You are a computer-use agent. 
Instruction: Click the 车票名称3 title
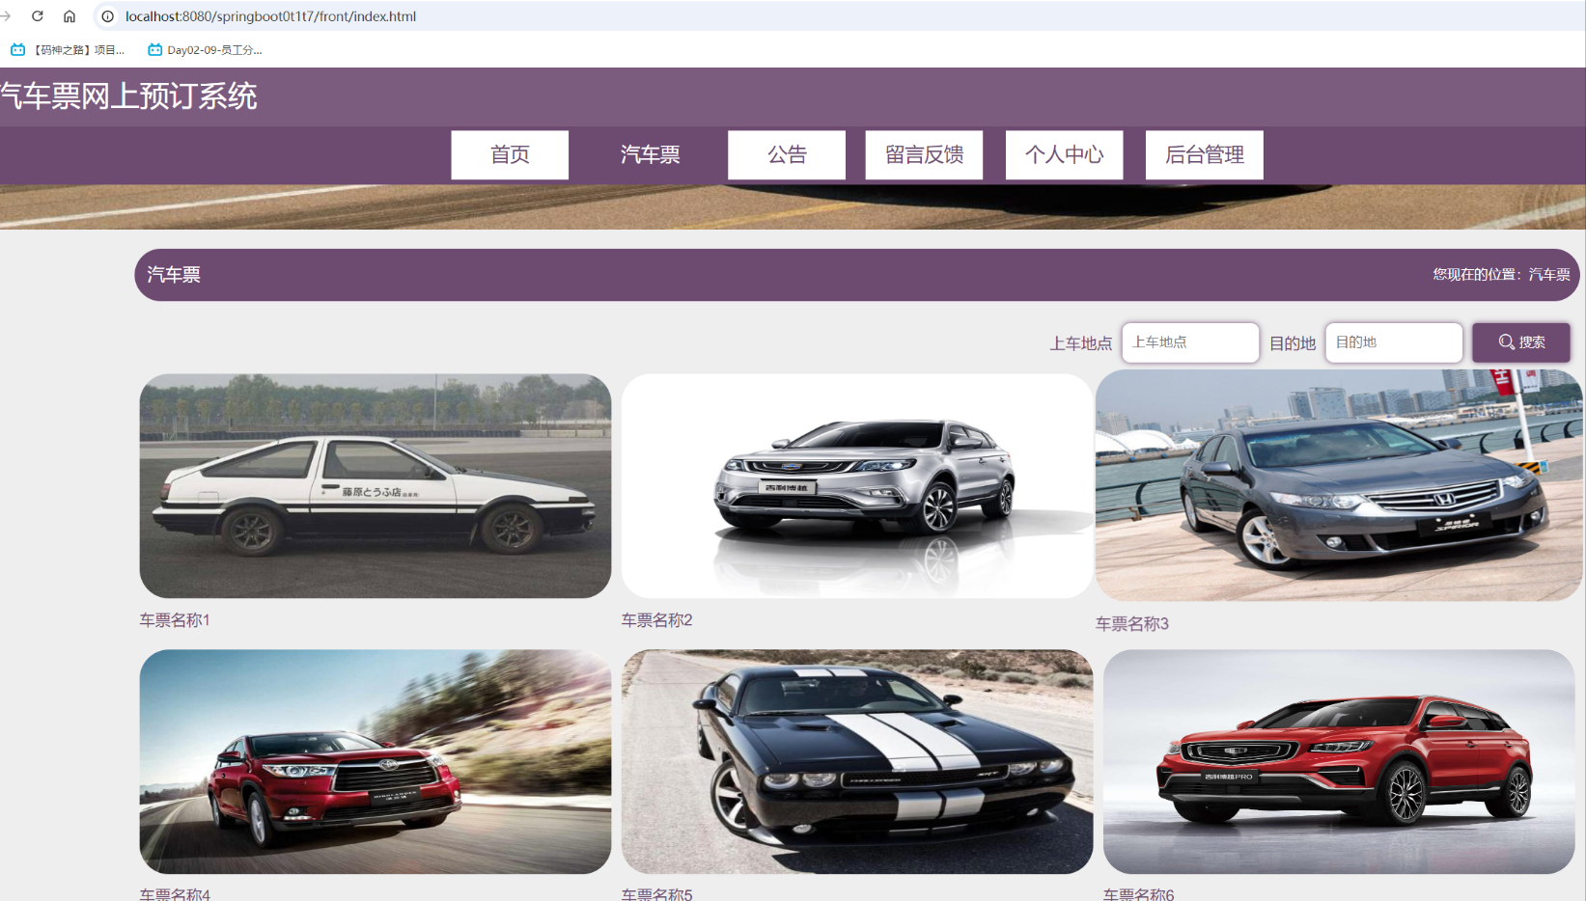pyautogui.click(x=1132, y=624)
